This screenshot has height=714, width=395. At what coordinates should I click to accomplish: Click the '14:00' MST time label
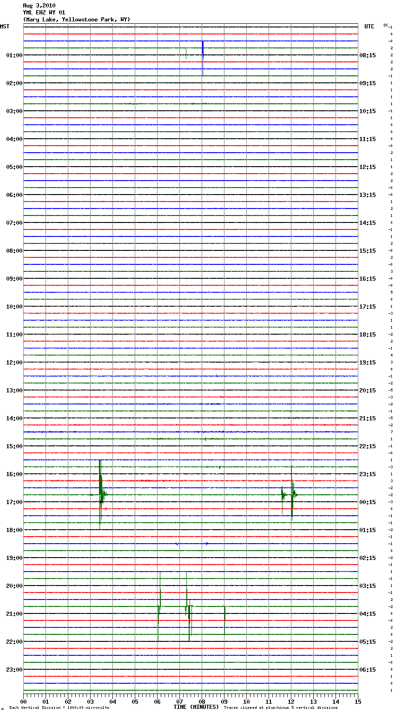14,418
